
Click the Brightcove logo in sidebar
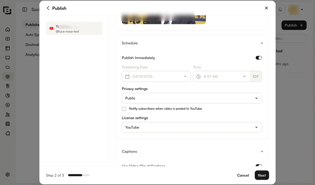[7, 10]
